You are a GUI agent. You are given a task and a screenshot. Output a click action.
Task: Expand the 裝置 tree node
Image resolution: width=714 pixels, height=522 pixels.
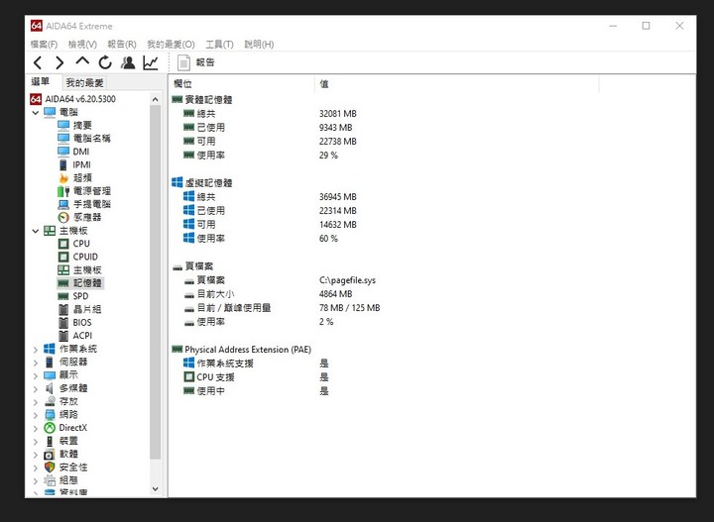(x=36, y=442)
